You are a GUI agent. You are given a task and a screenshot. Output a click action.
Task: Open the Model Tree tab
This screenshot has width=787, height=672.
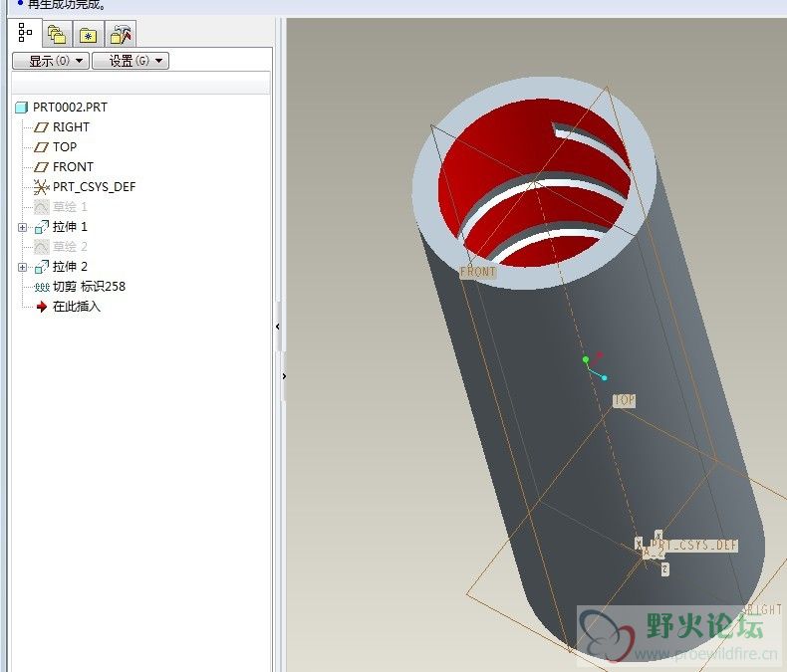pyautogui.click(x=25, y=33)
